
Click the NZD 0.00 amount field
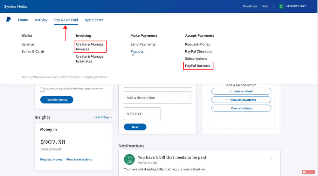[x=142, y=114]
